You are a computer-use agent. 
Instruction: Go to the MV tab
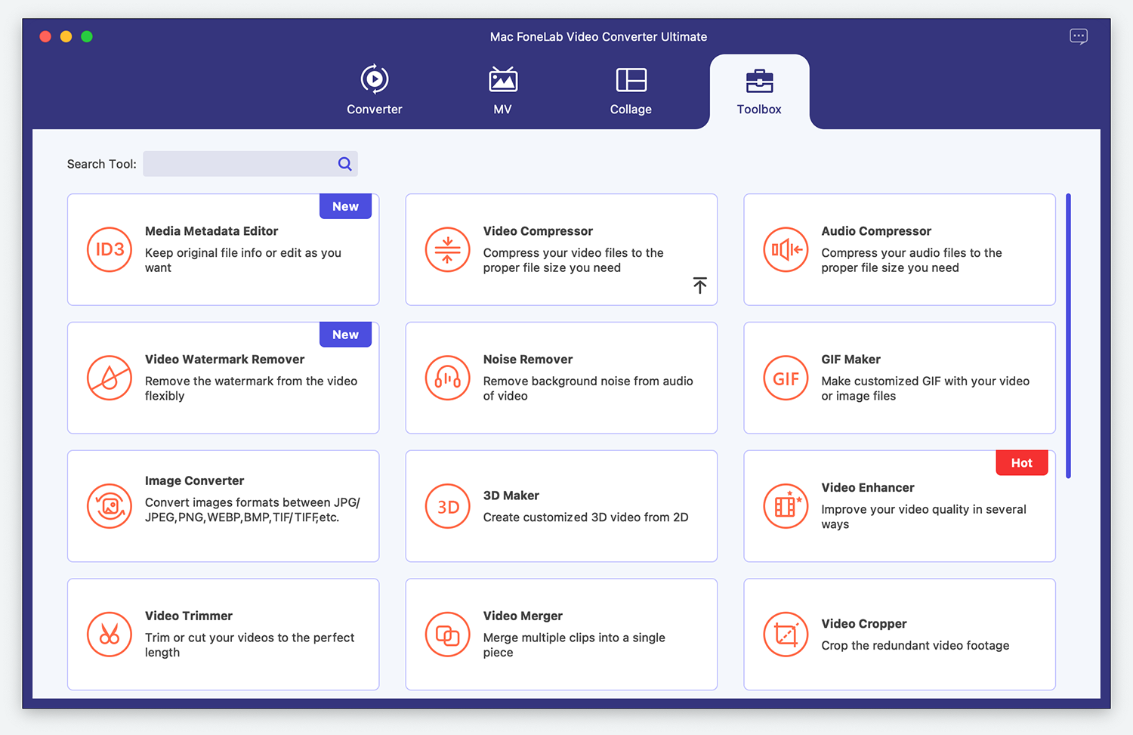pyautogui.click(x=502, y=90)
